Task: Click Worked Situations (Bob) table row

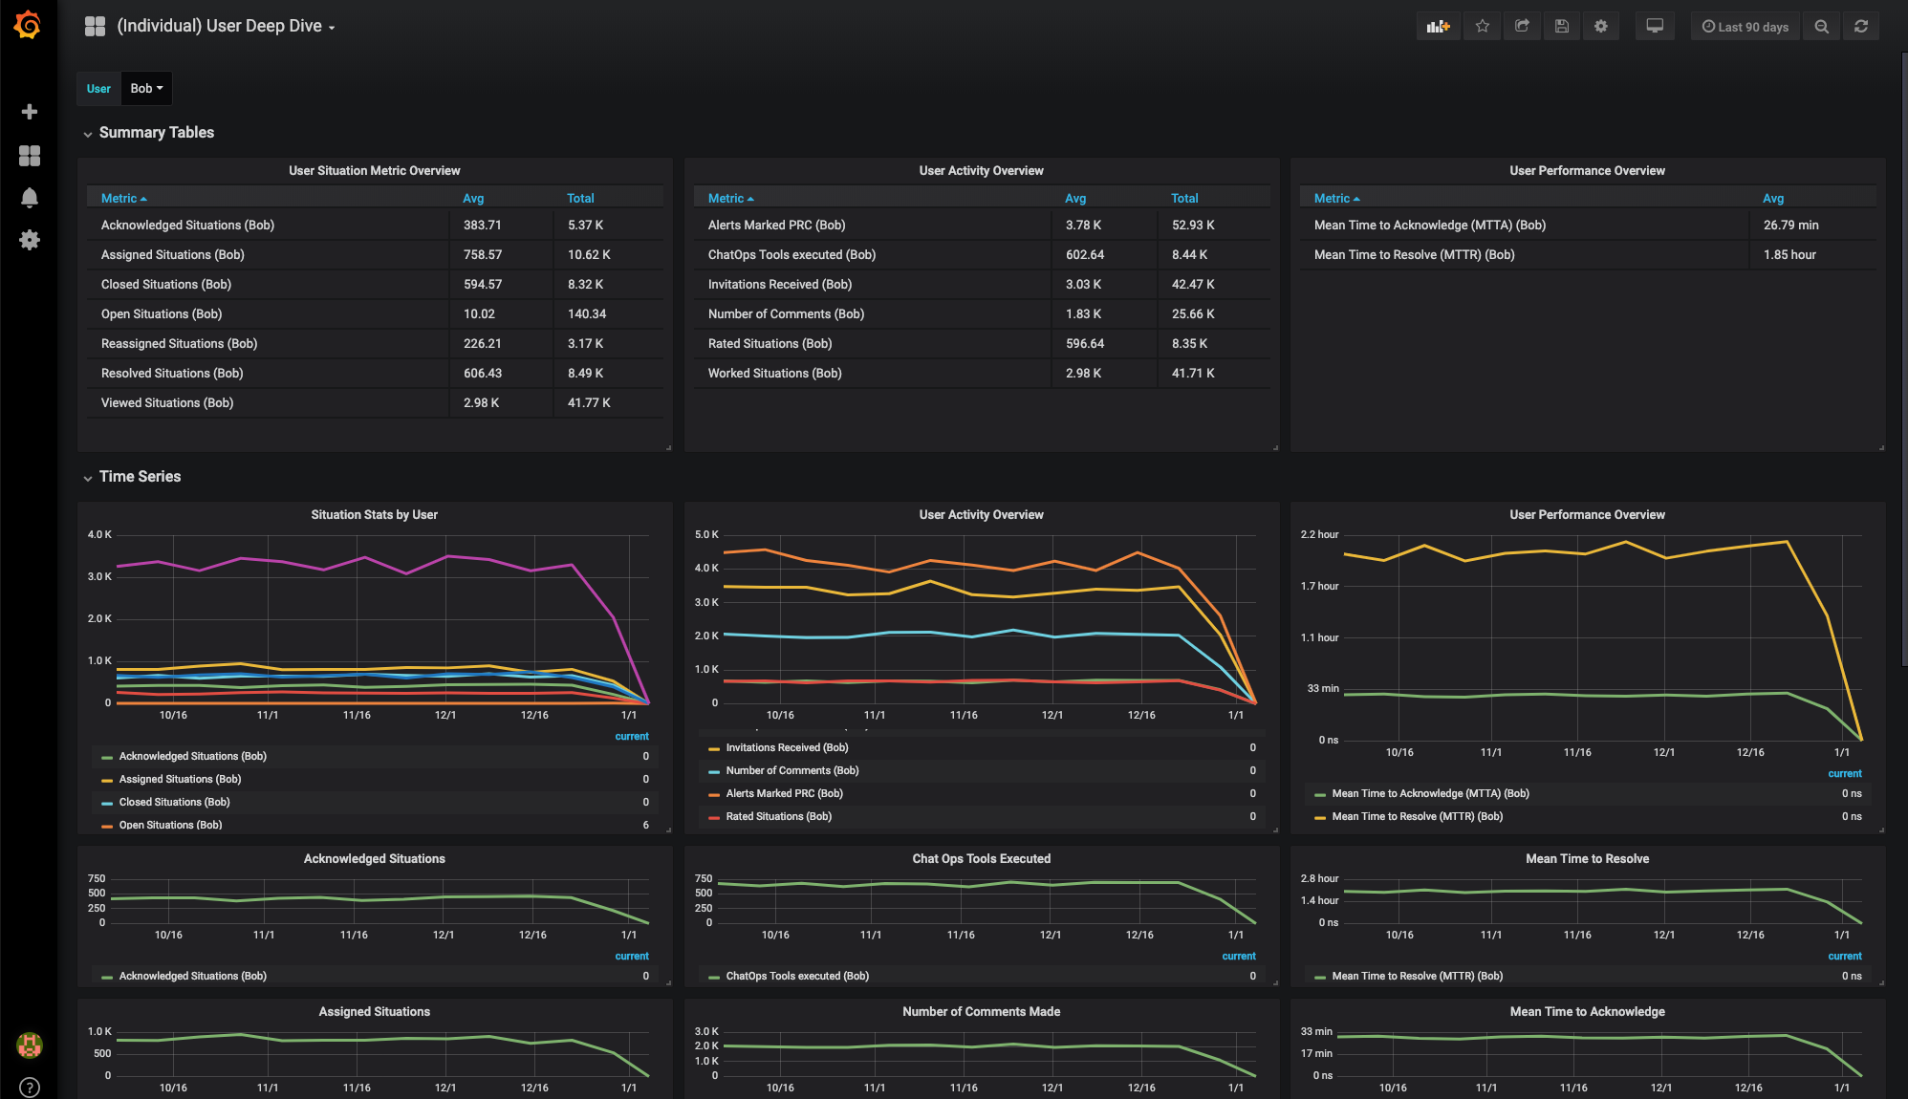Action: [x=981, y=373]
